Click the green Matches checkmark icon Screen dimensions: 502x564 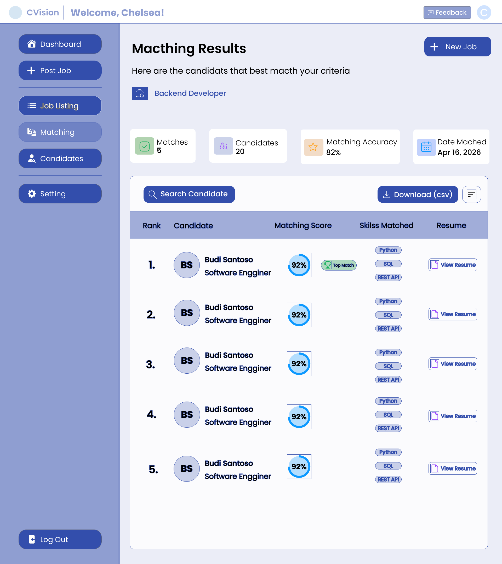point(145,146)
